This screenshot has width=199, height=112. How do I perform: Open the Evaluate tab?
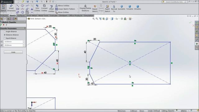(x=53, y=16)
